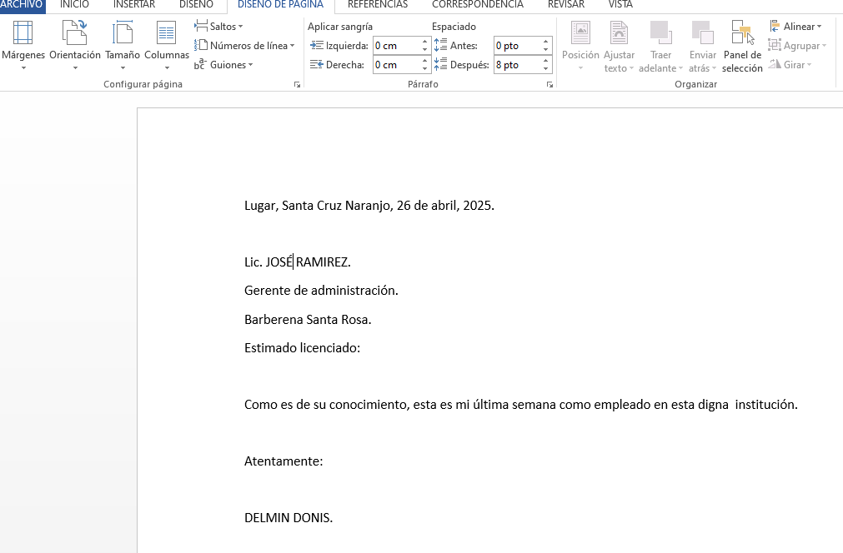Click the Izquierda indent field
The width and height of the screenshot is (843, 553).
pyautogui.click(x=396, y=46)
